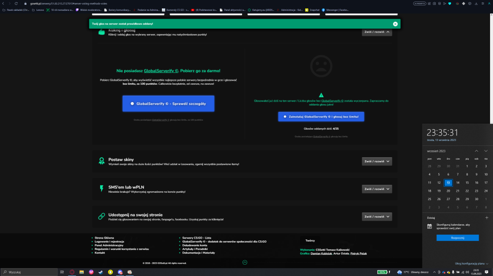Click the blue 'Rozpocznij' button in the calendar panel
This screenshot has height=276, width=493.
coord(458,238)
